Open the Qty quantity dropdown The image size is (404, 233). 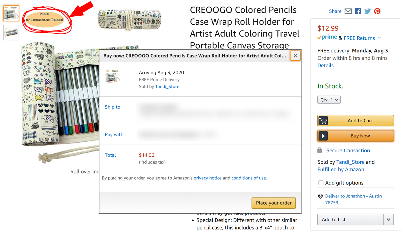[x=329, y=100]
